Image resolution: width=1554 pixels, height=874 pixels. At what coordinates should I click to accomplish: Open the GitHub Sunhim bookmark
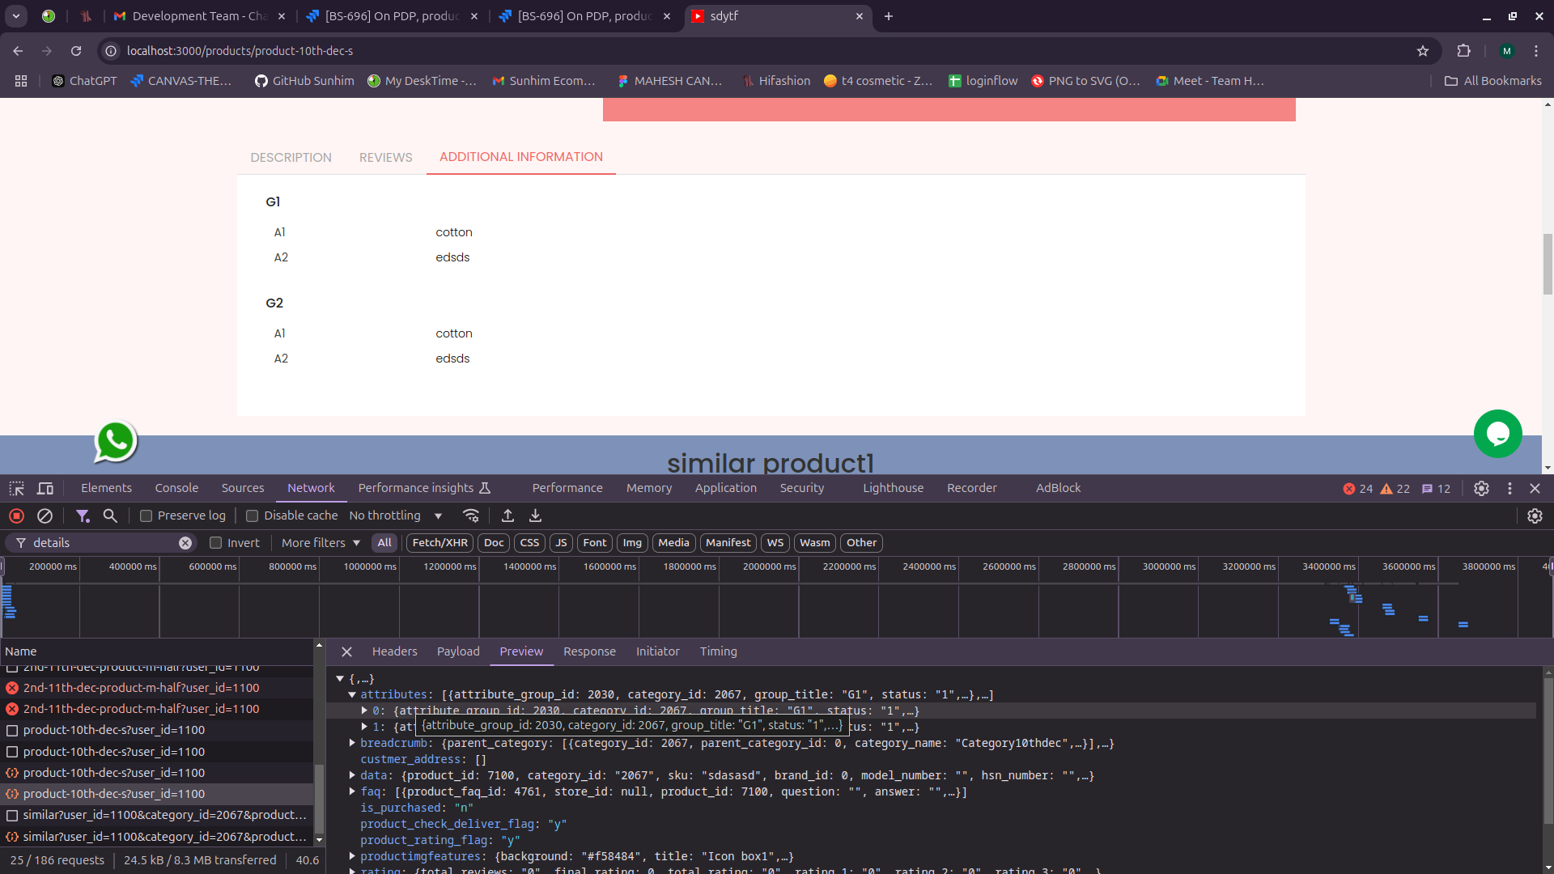coord(304,81)
